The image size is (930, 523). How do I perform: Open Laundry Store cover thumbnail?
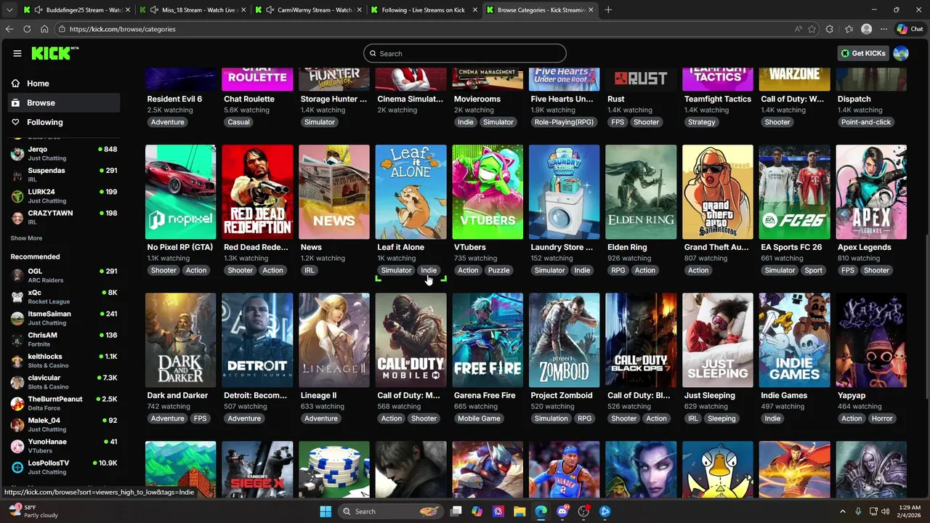click(564, 192)
